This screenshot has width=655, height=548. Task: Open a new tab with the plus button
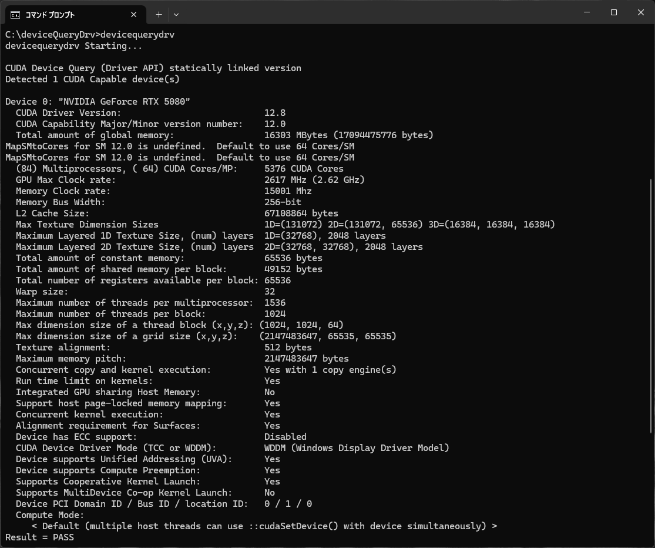click(x=159, y=14)
